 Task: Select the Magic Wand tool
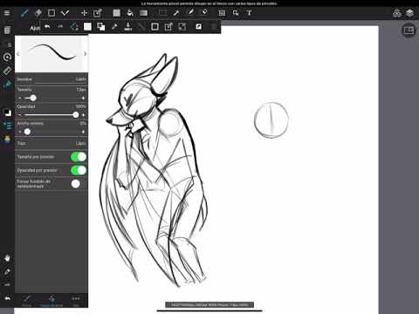click(x=176, y=13)
